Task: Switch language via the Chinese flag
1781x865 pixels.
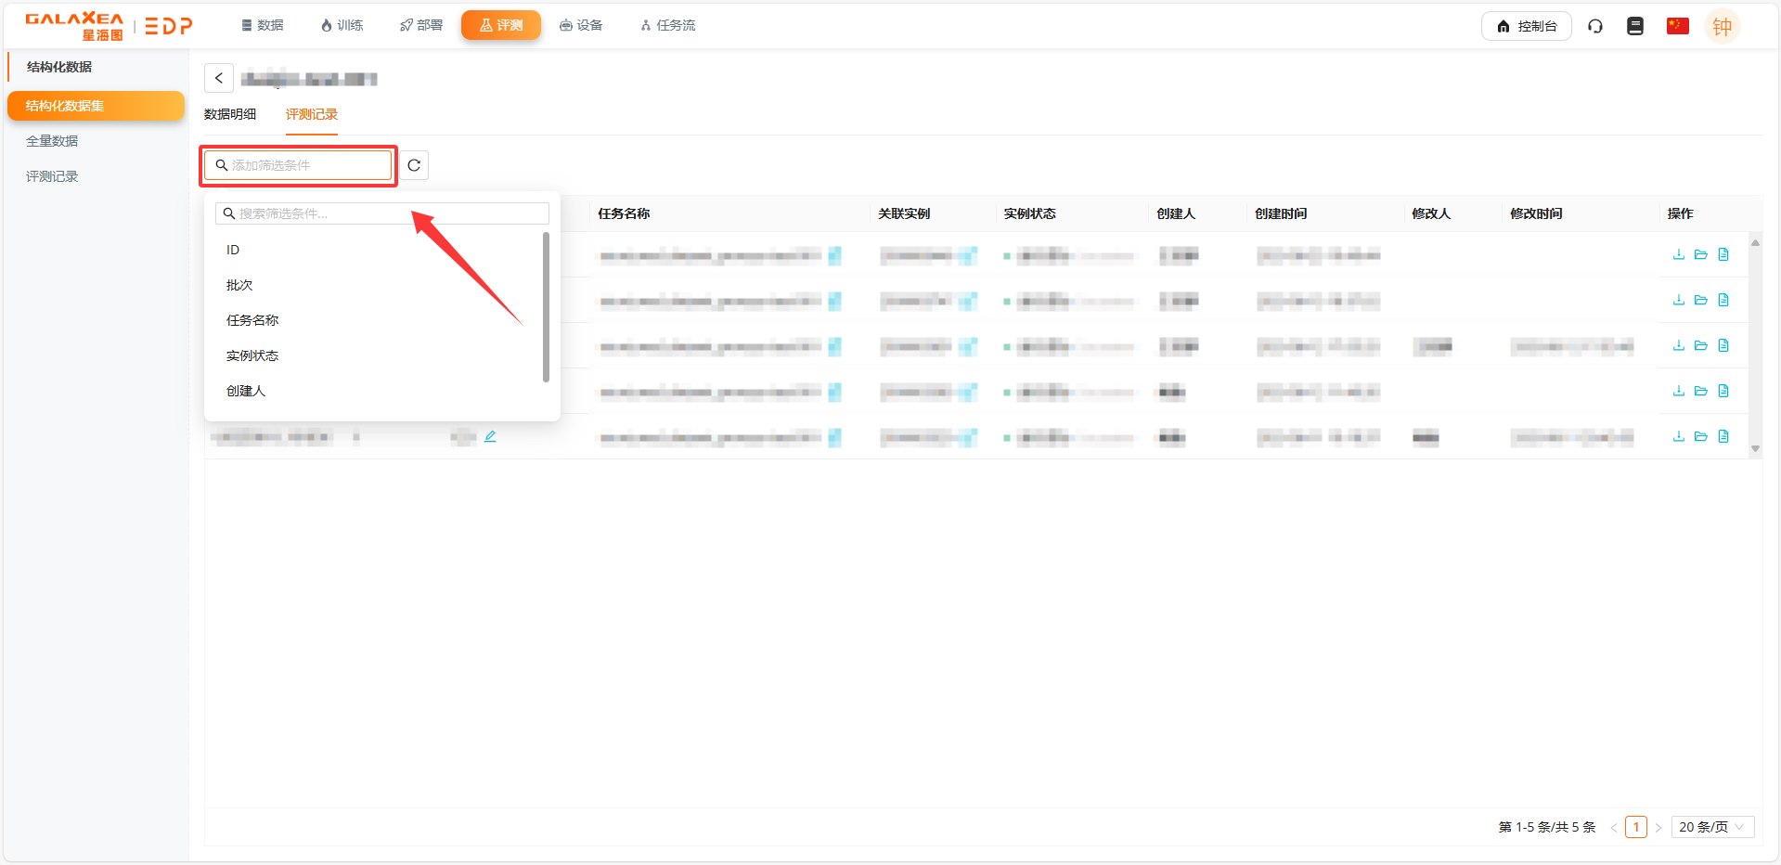Action: 1677,26
